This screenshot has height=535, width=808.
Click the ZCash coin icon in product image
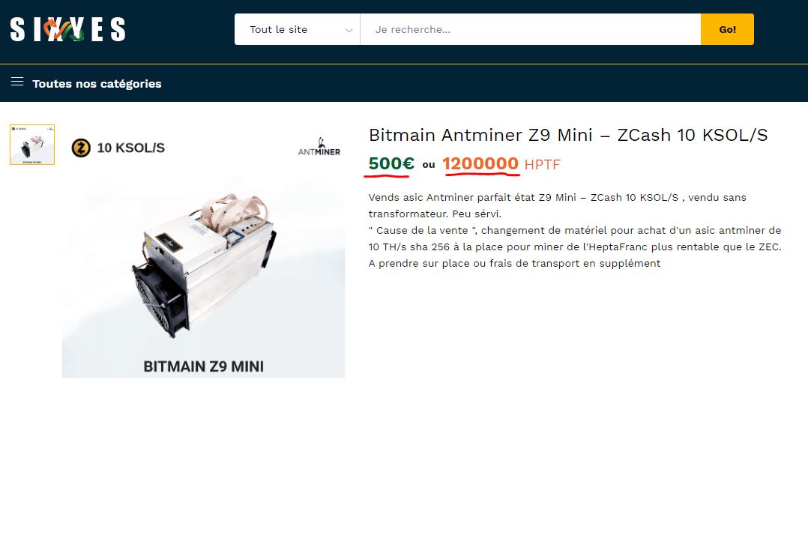81,148
